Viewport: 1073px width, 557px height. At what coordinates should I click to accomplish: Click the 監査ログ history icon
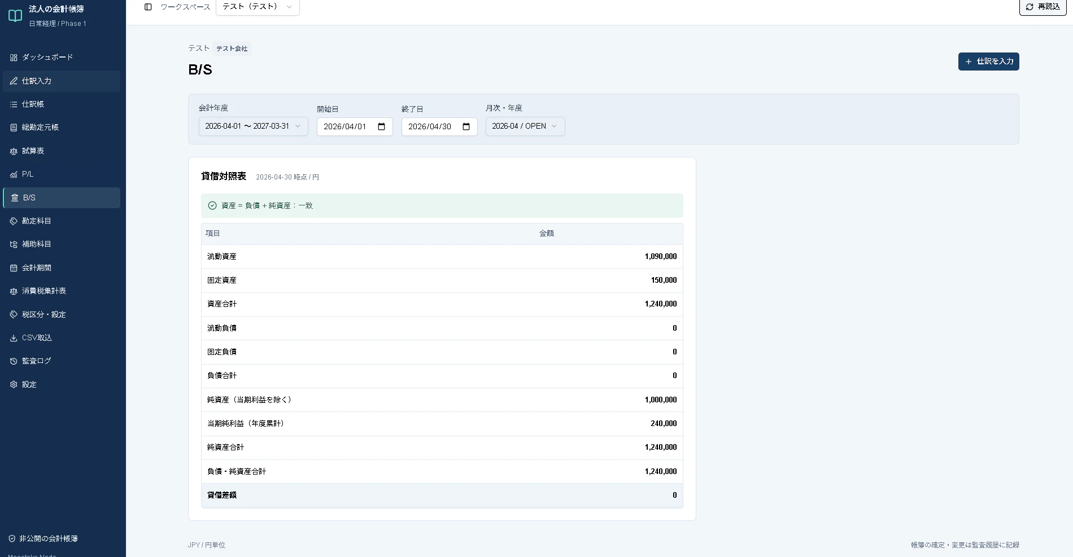point(14,361)
